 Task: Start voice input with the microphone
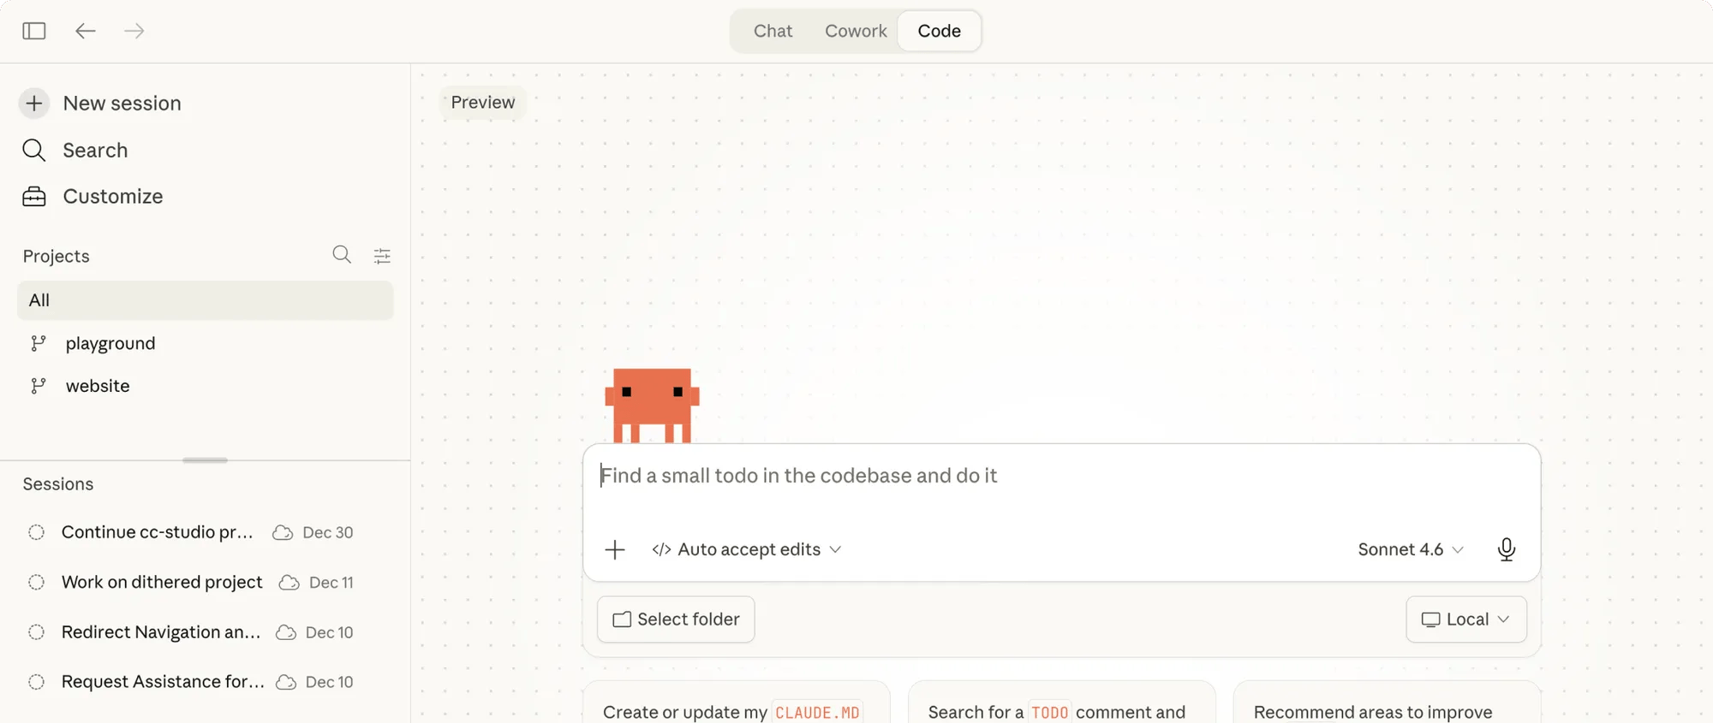tap(1507, 549)
